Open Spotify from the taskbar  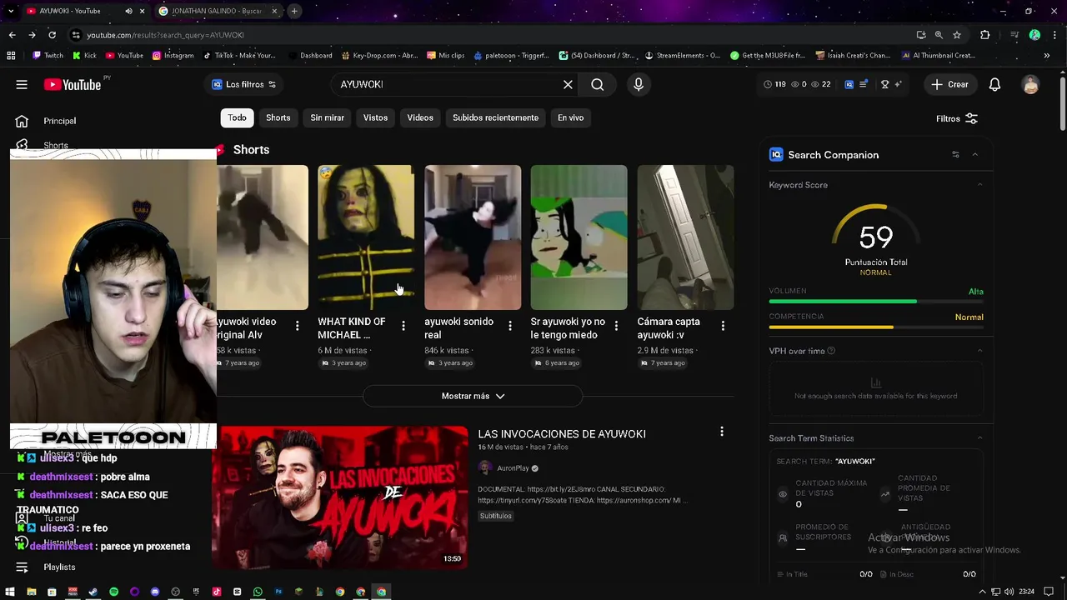tap(113, 592)
